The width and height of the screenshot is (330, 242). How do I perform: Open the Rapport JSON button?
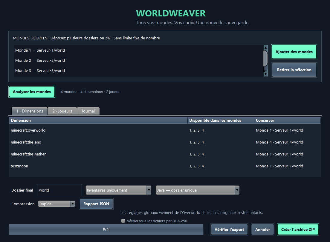point(96,204)
